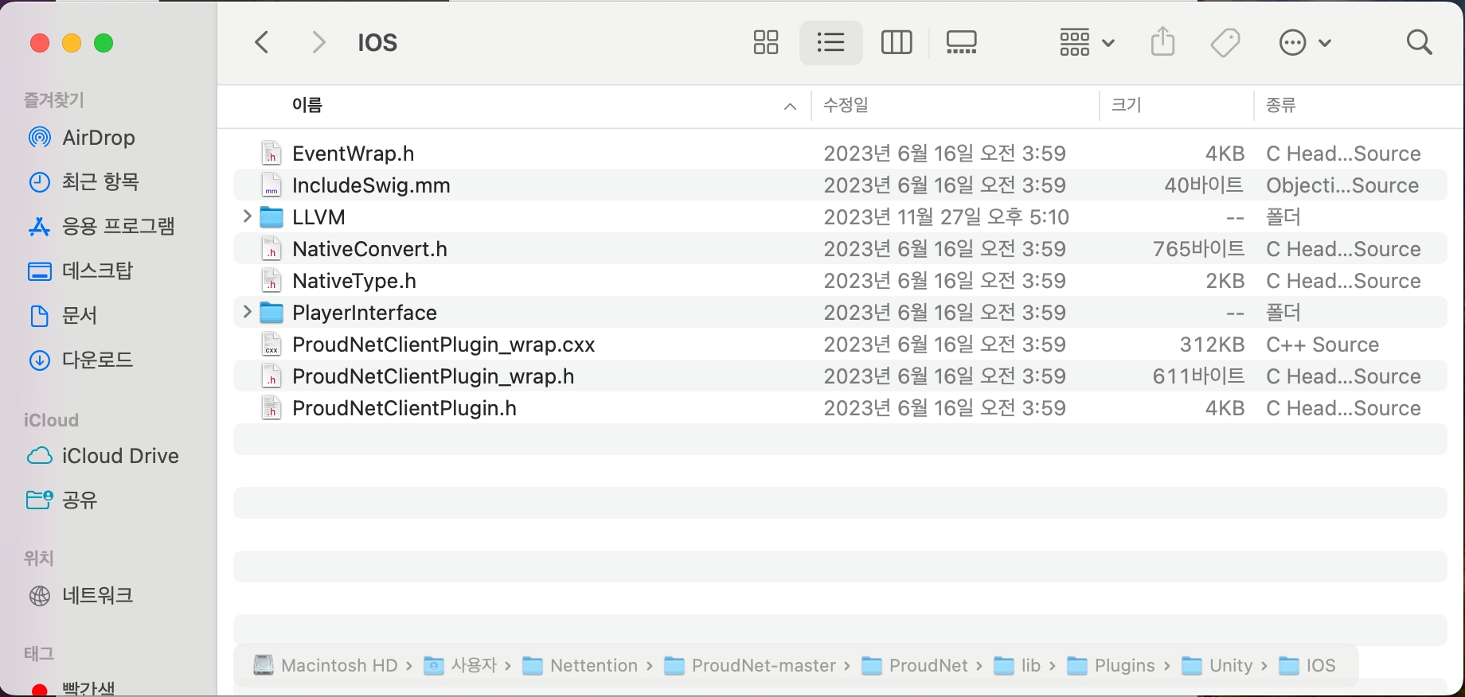The image size is (1465, 697).
Task: Click the red 빨간색 tag
Action: [x=88, y=687]
